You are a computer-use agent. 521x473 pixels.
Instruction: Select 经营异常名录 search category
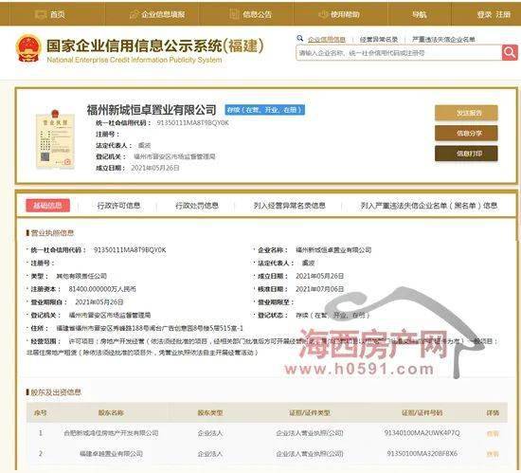point(379,39)
